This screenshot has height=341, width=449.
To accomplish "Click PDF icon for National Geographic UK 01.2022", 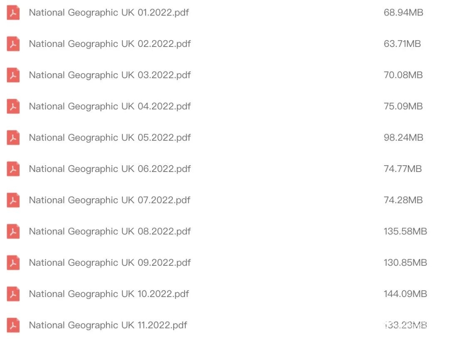I will click(13, 13).
